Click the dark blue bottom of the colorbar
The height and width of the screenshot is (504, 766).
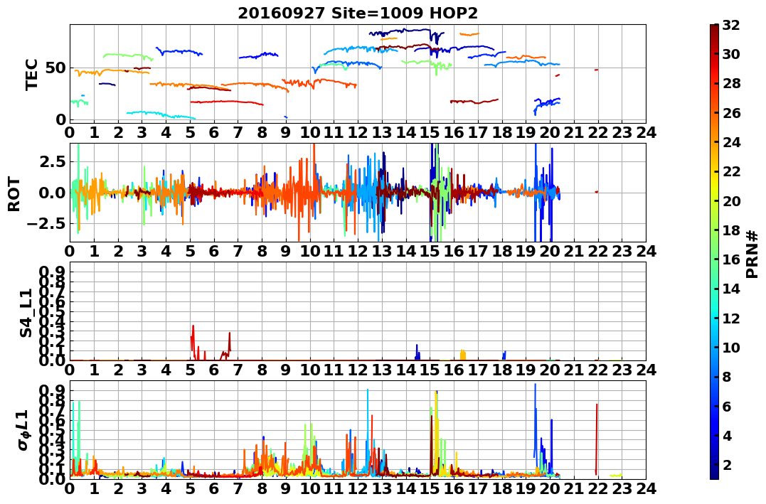click(x=714, y=471)
